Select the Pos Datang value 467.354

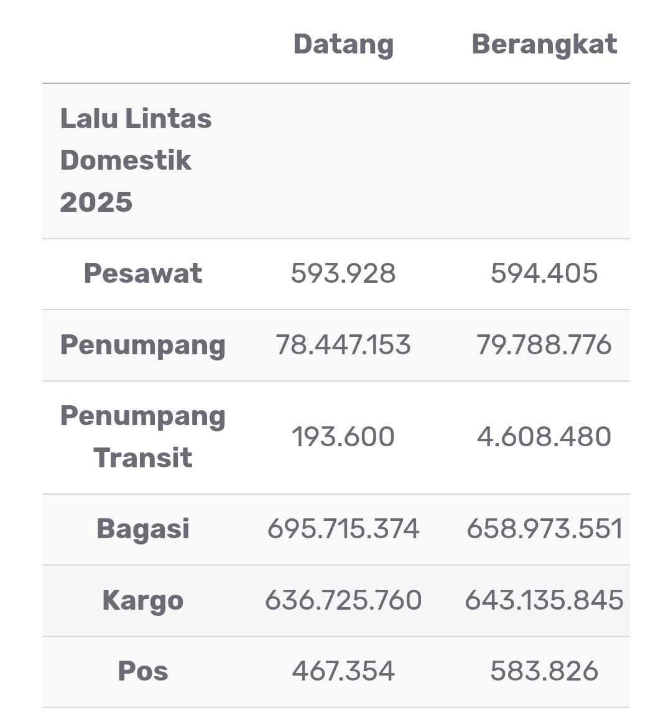pyautogui.click(x=343, y=671)
